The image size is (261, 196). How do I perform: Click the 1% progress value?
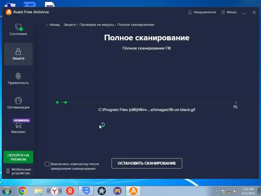(x=235, y=107)
